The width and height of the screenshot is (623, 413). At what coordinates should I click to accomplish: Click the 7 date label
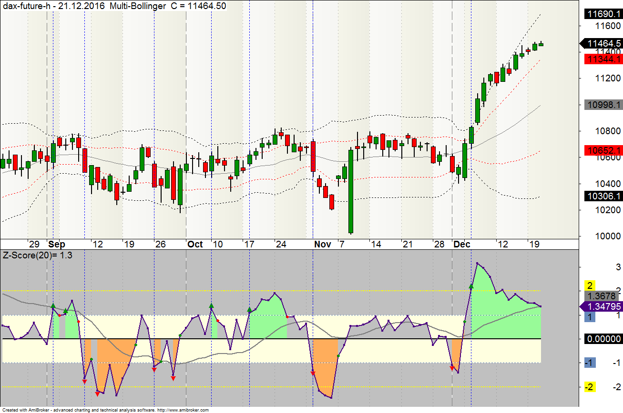pos(341,244)
